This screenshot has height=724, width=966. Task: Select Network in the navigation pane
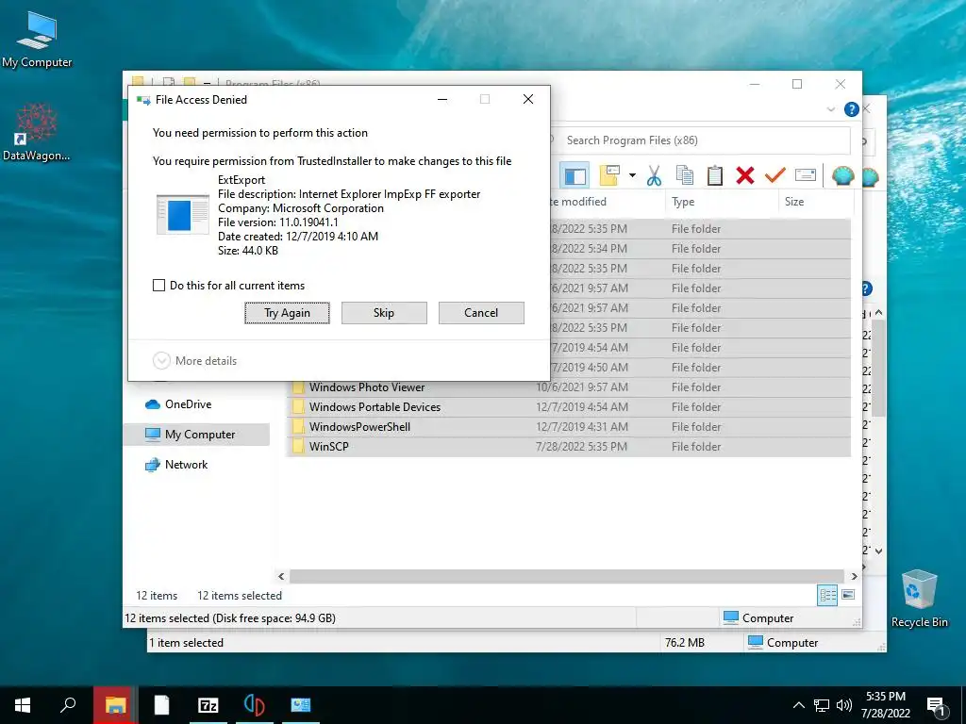point(186,465)
